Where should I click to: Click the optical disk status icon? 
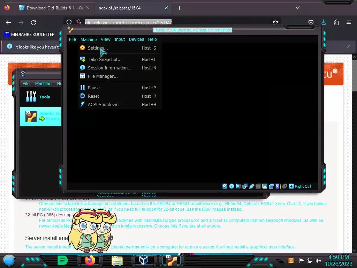[231, 186]
